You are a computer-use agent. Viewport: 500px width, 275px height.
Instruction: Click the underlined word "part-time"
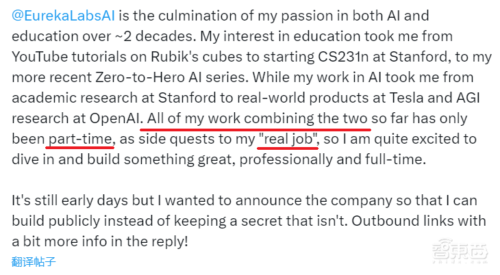click(80, 140)
